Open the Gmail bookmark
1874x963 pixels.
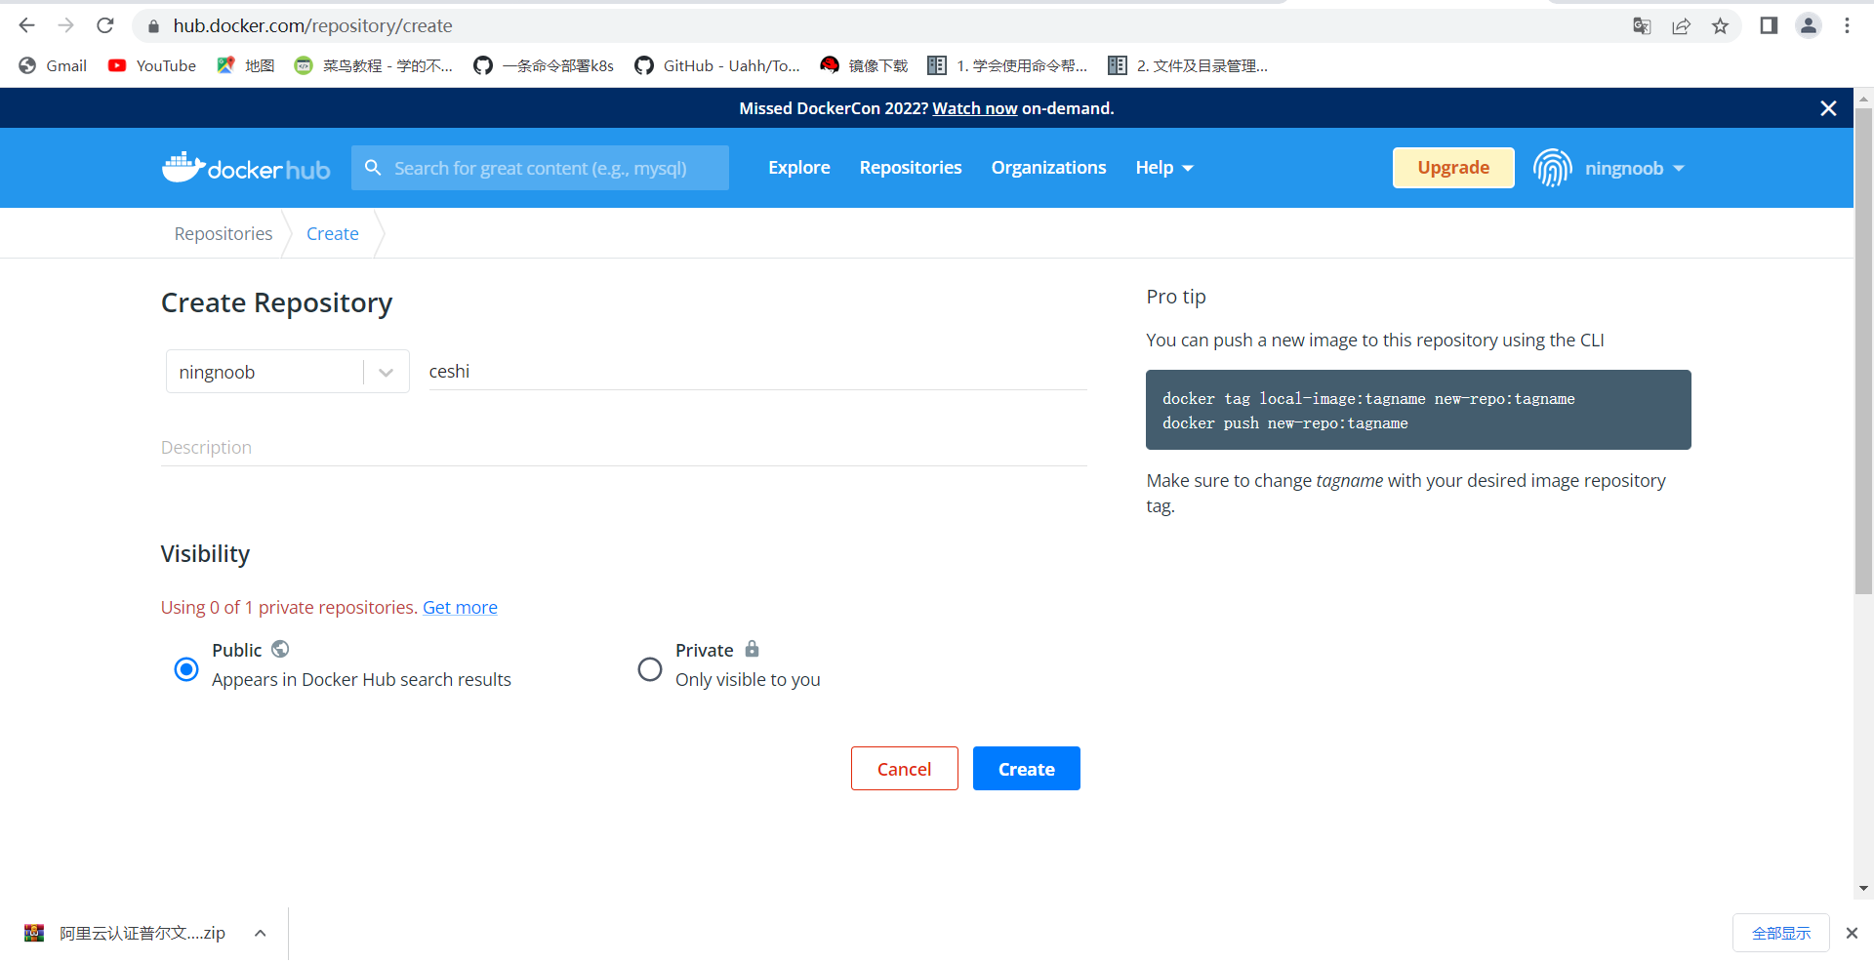coord(54,65)
